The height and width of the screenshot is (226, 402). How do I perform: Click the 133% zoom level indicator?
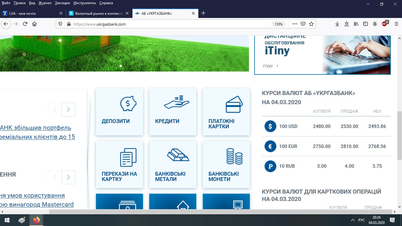(x=278, y=24)
